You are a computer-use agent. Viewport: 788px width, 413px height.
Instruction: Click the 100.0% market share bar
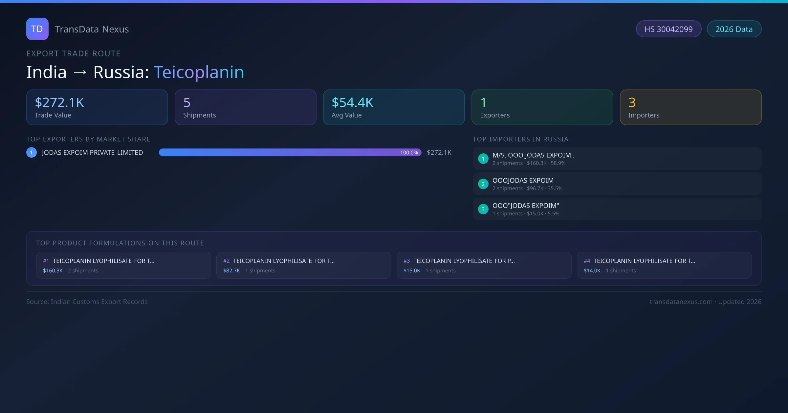pos(290,152)
